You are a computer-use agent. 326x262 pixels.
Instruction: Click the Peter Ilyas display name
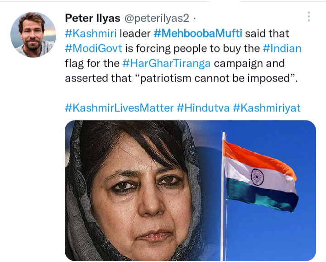(x=92, y=18)
